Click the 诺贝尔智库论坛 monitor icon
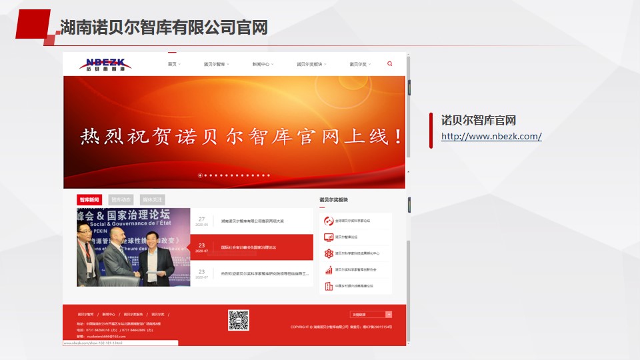This screenshot has width=640, height=360. [329, 237]
